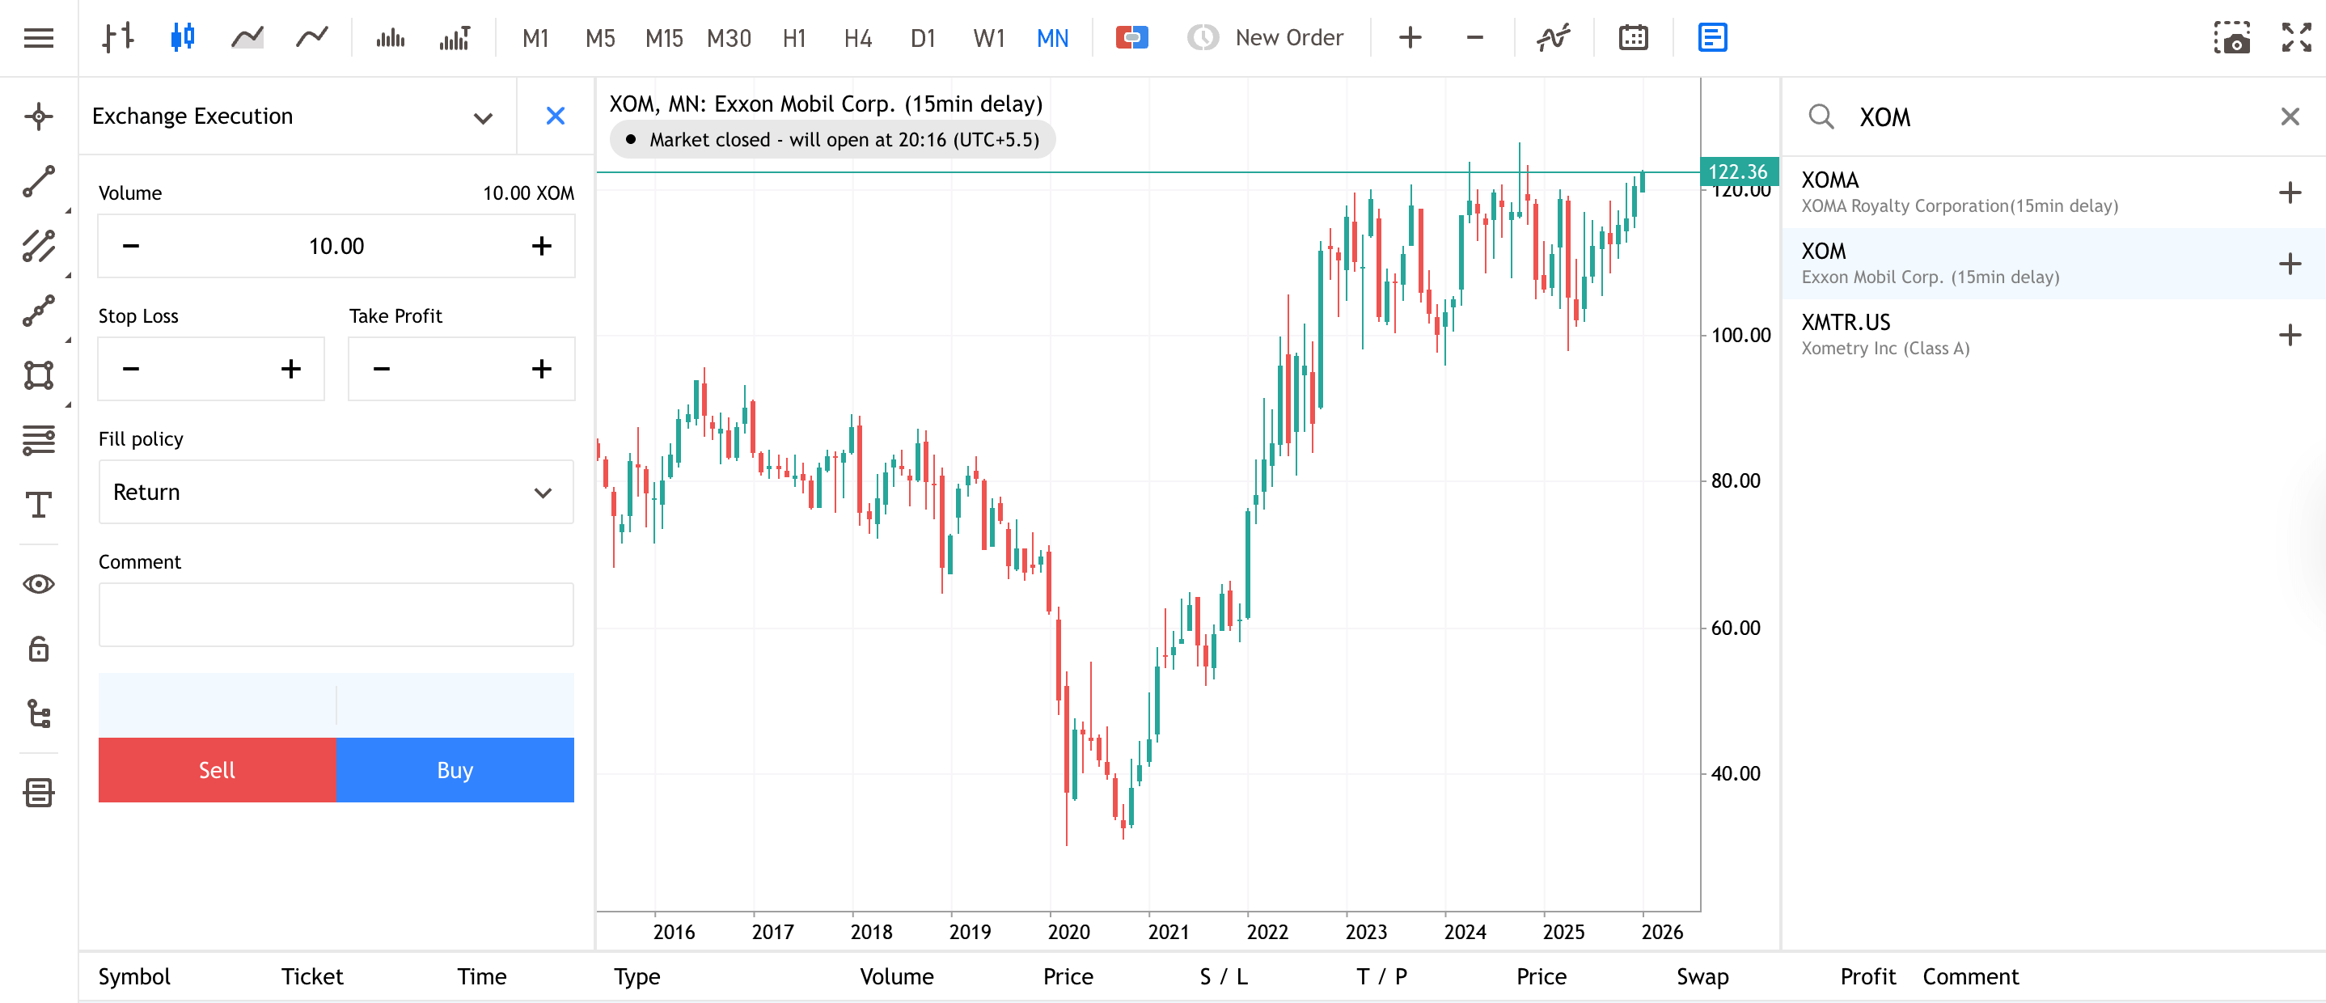2326x1003 pixels.
Task: Switch timeframe to H4
Action: [857, 37]
